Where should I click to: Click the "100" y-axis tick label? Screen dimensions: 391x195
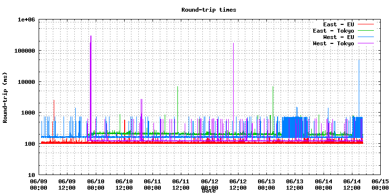30,144
